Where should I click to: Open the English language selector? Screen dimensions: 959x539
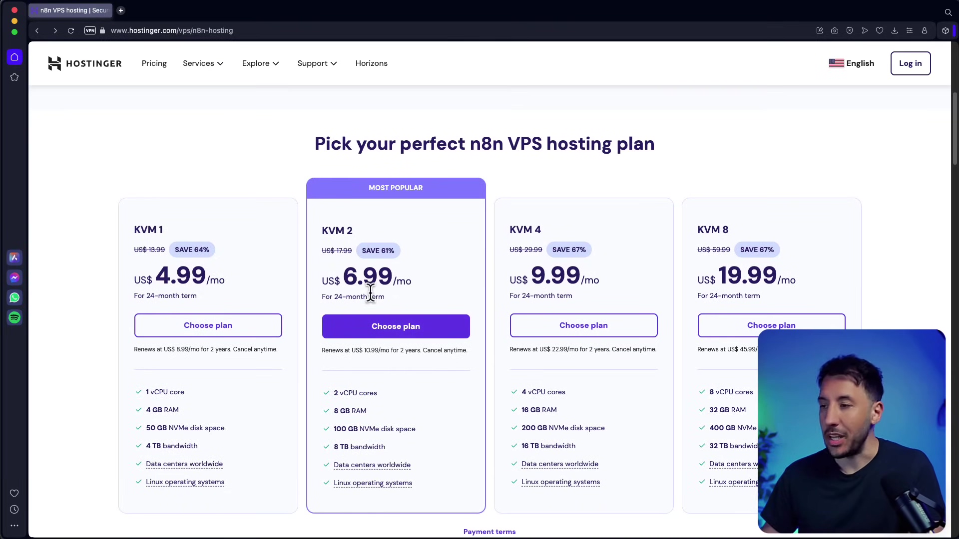(852, 63)
